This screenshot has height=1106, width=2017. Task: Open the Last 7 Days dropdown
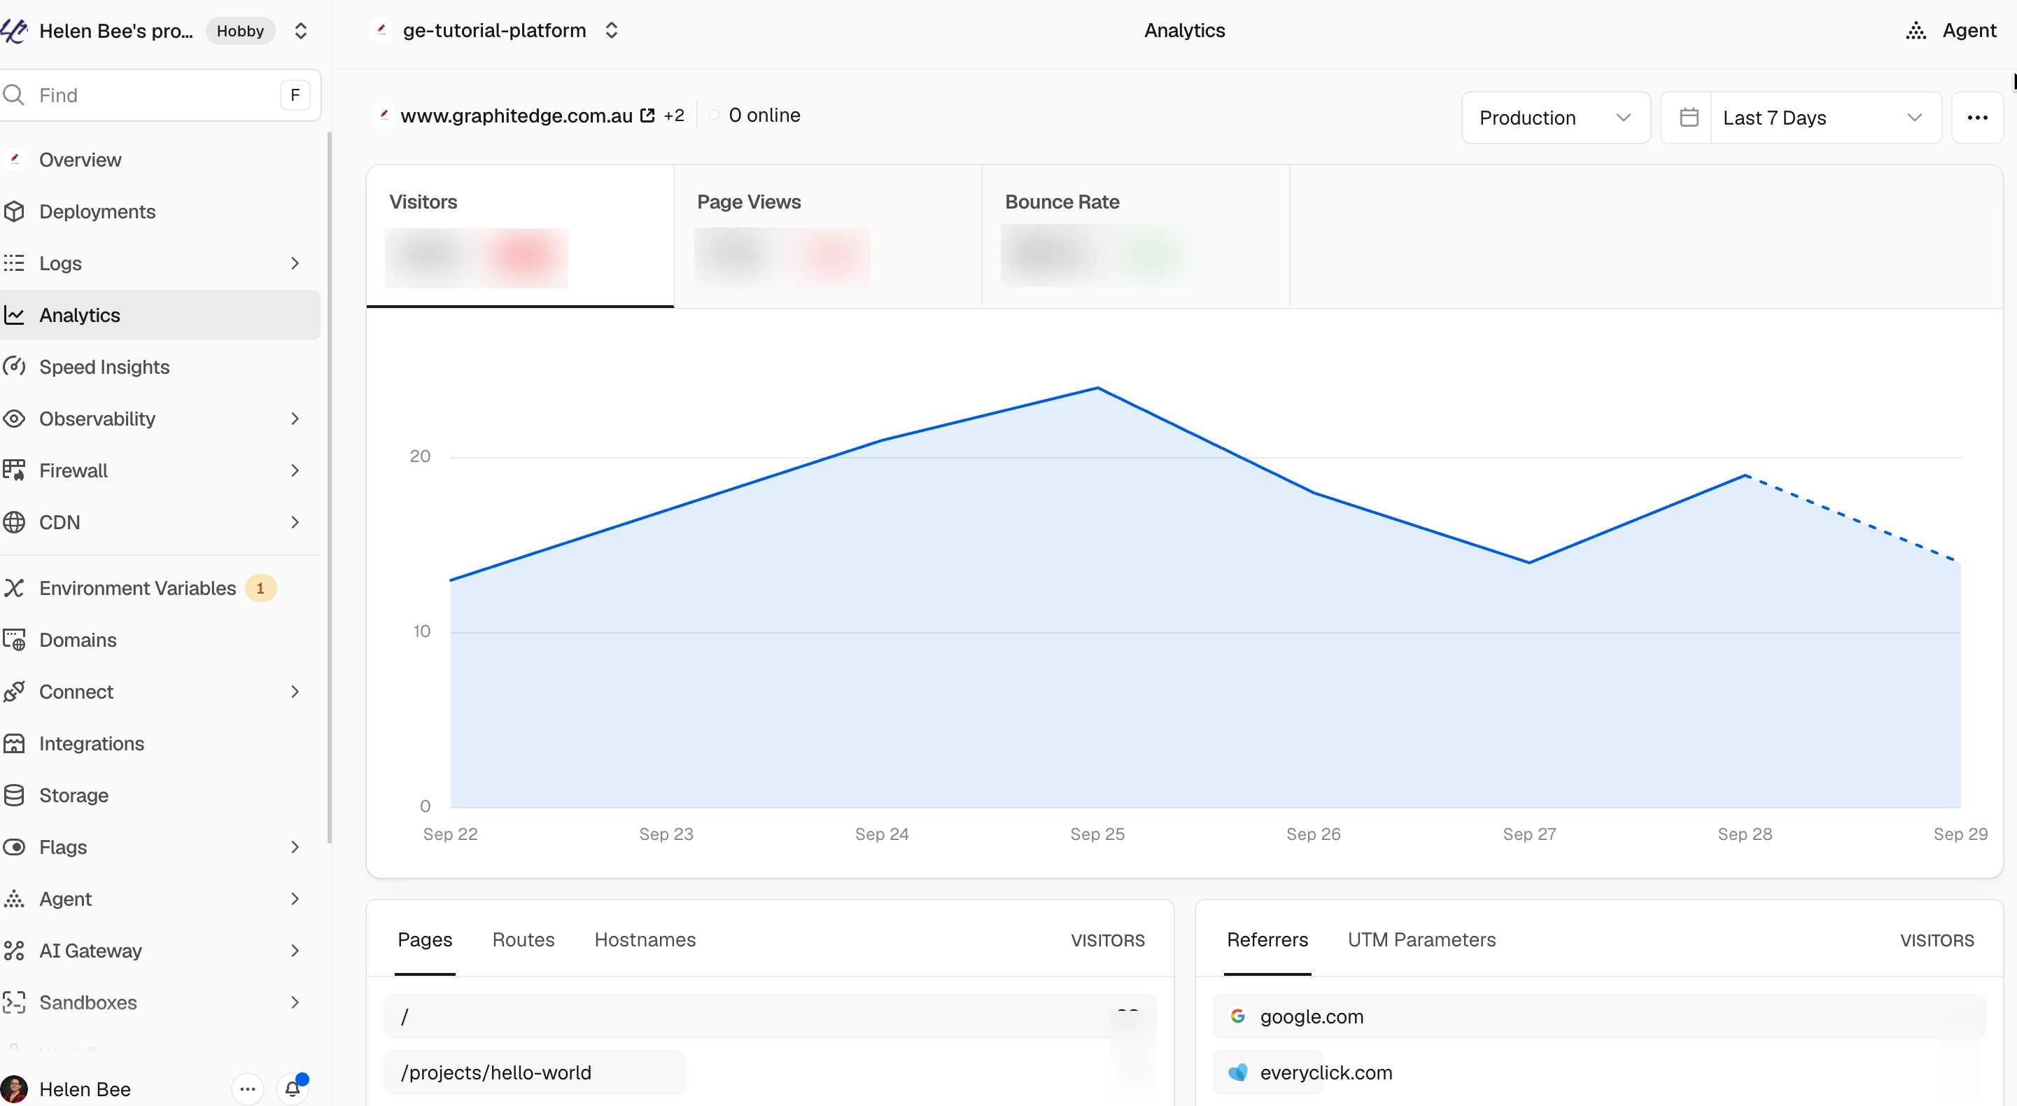[x=1825, y=118]
